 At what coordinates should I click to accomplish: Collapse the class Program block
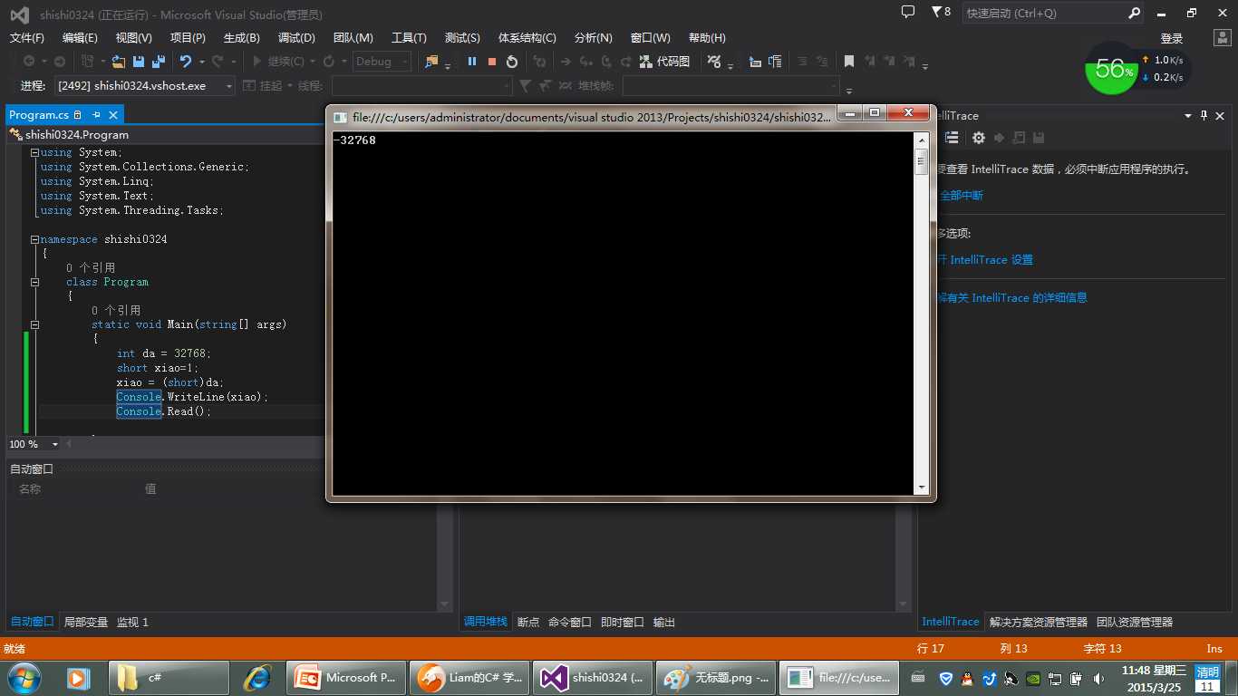click(x=34, y=282)
